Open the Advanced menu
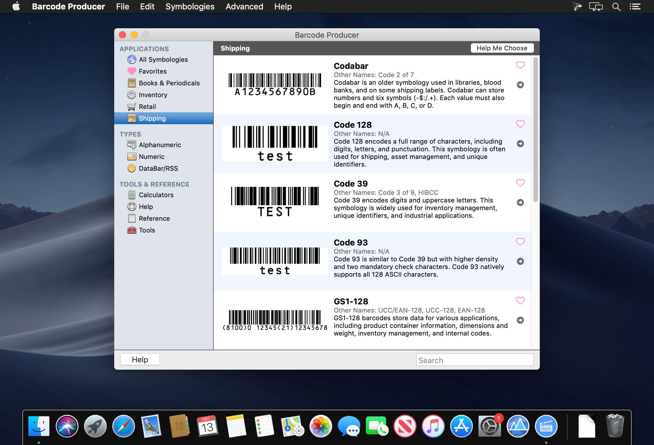 (244, 6)
